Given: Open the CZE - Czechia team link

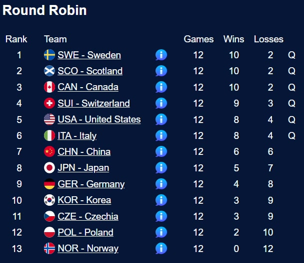Looking at the screenshot, I should (x=88, y=216).
